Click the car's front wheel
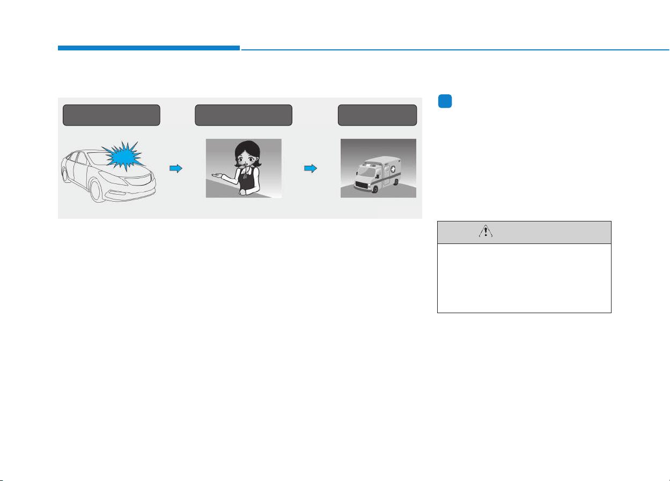670x481 pixels. (98, 191)
